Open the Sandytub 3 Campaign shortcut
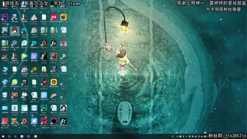 click(34, 19)
